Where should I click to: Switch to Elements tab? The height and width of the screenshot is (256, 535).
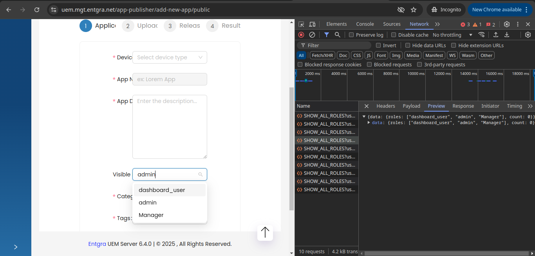[336, 24]
